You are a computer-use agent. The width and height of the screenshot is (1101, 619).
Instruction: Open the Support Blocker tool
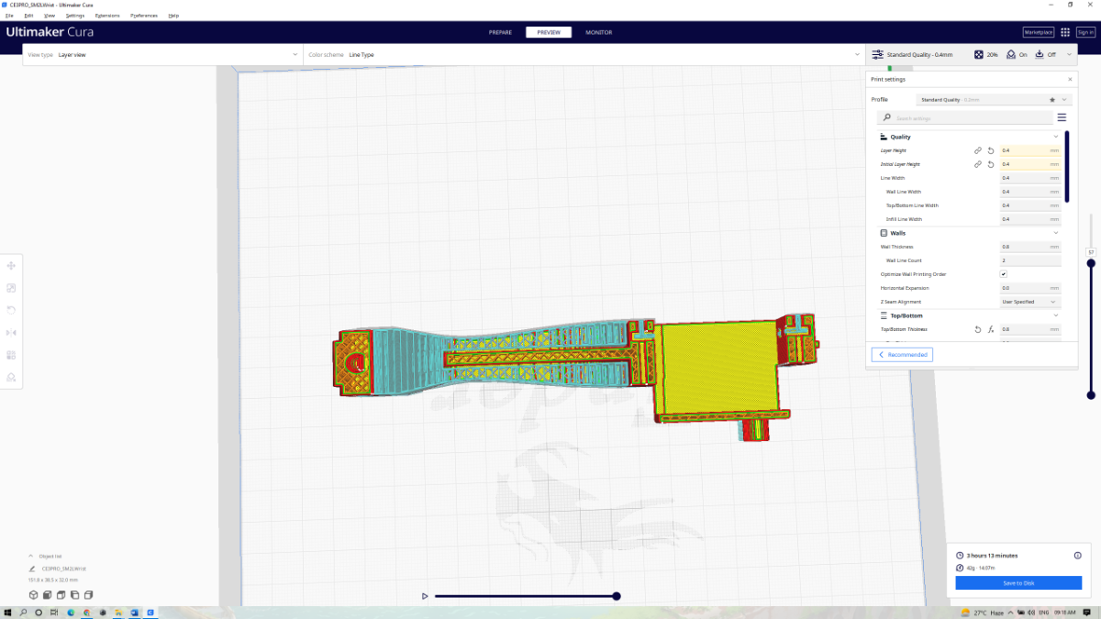pos(11,377)
